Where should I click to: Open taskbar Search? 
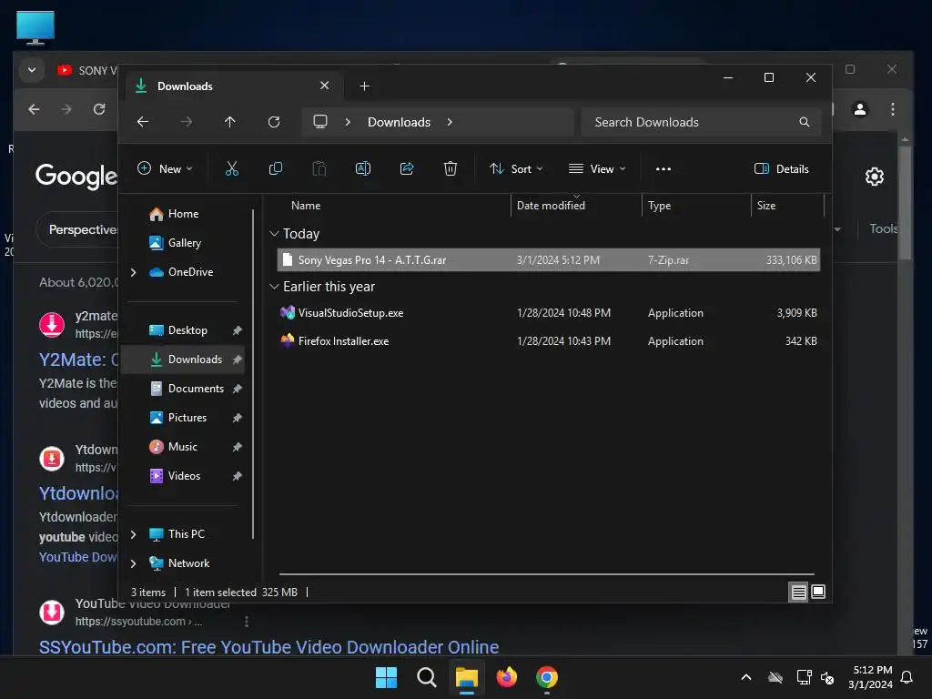(x=427, y=677)
